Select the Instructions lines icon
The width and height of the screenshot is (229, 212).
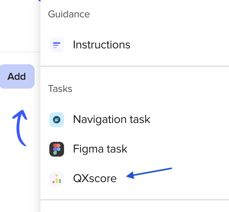click(57, 45)
